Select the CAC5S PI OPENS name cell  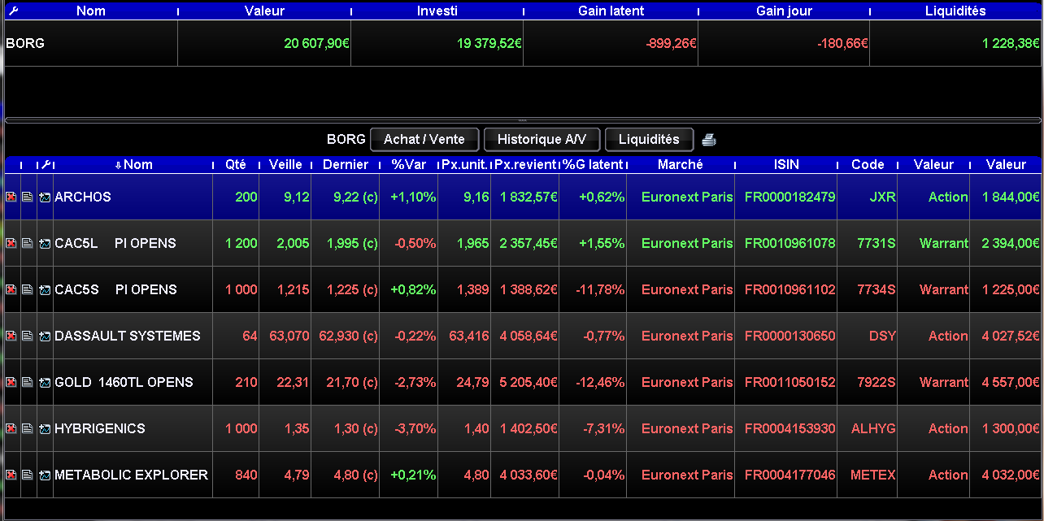133,289
